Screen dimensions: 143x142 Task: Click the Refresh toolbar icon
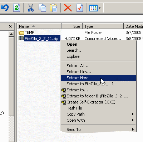click(16, 8)
